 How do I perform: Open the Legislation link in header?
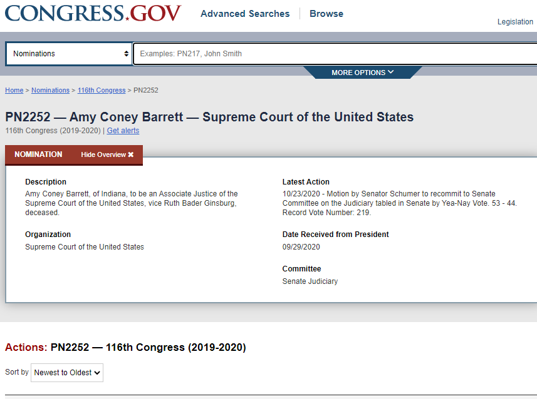coord(515,21)
